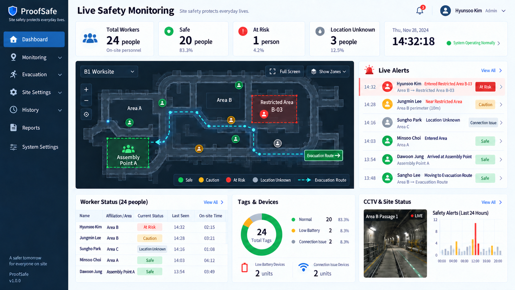Image resolution: width=515 pixels, height=290 pixels.
Task: Click the Total Tags donut chart
Action: [262, 235]
